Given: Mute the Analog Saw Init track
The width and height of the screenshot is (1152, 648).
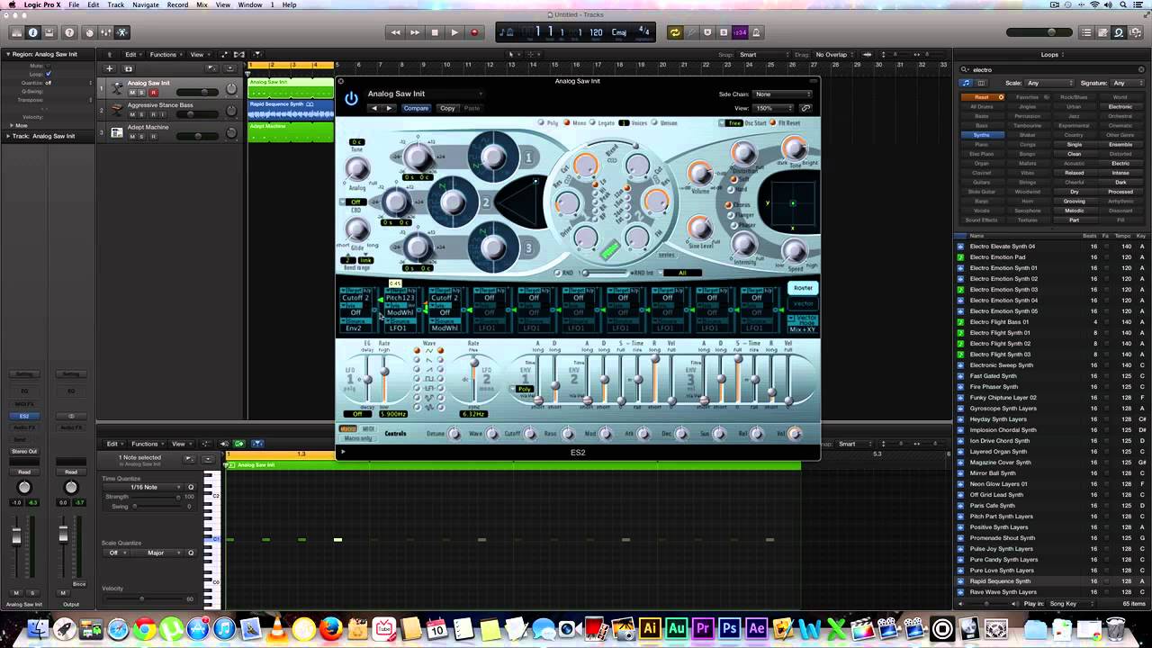Looking at the screenshot, I should point(132,93).
